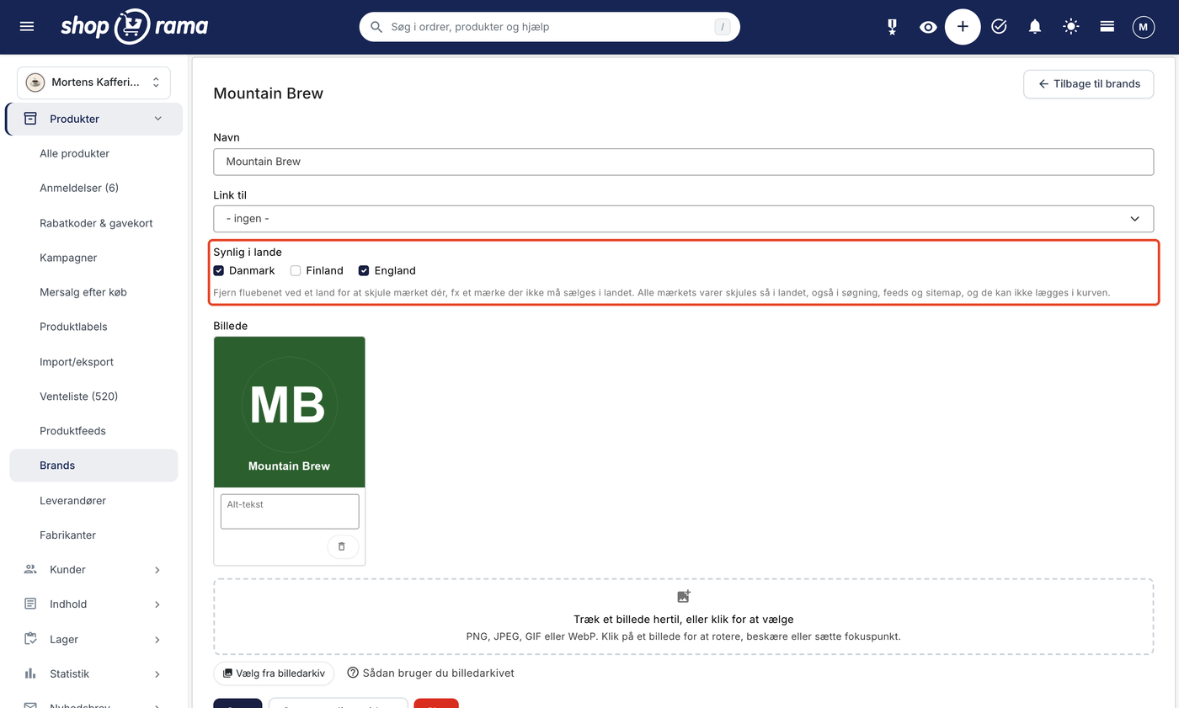Click Tilbage til brands button
The width and height of the screenshot is (1179, 708).
pos(1089,84)
